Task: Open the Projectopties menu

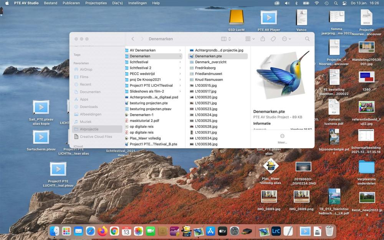Action: 96,3
